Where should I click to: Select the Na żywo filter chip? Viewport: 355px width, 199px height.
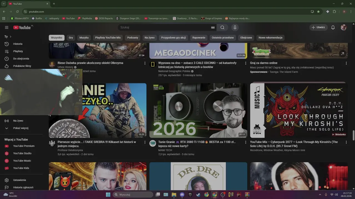point(149,38)
